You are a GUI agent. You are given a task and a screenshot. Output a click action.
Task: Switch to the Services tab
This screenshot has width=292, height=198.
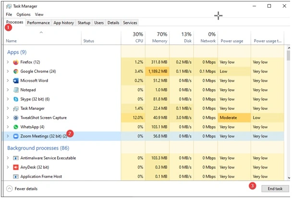coord(130,23)
